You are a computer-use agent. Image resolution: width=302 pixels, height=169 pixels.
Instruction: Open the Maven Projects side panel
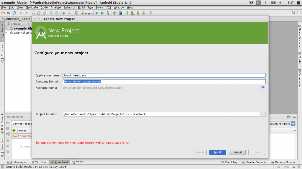click(x=300, y=36)
